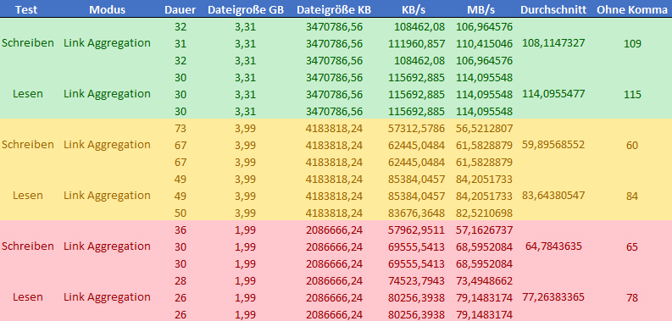The image size is (672, 321).
Task: Select 3470786,56 in the Dauer 31 row
Action: click(x=334, y=44)
